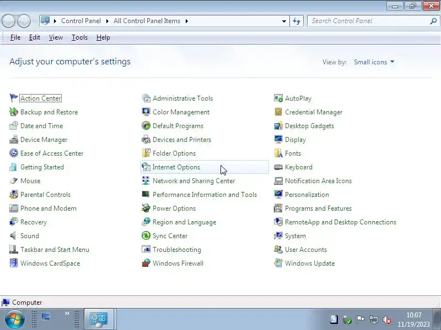Expand the root arrow before Control Panel breadcrumb

click(55, 21)
